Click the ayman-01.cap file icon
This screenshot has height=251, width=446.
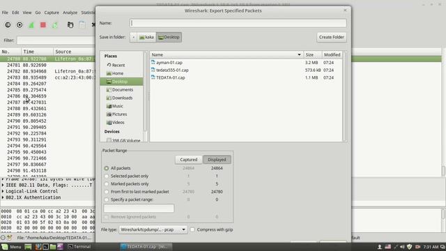(153, 62)
